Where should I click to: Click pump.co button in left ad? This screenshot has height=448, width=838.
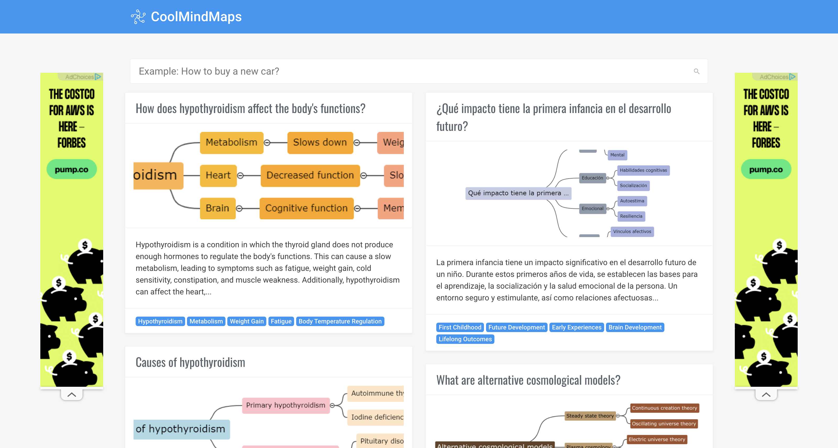(71, 169)
